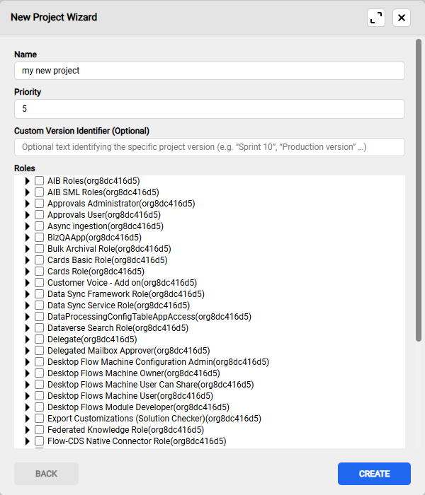Check the AIB Roles checkbox
Viewport: 425px width, 495px height.
click(39, 181)
